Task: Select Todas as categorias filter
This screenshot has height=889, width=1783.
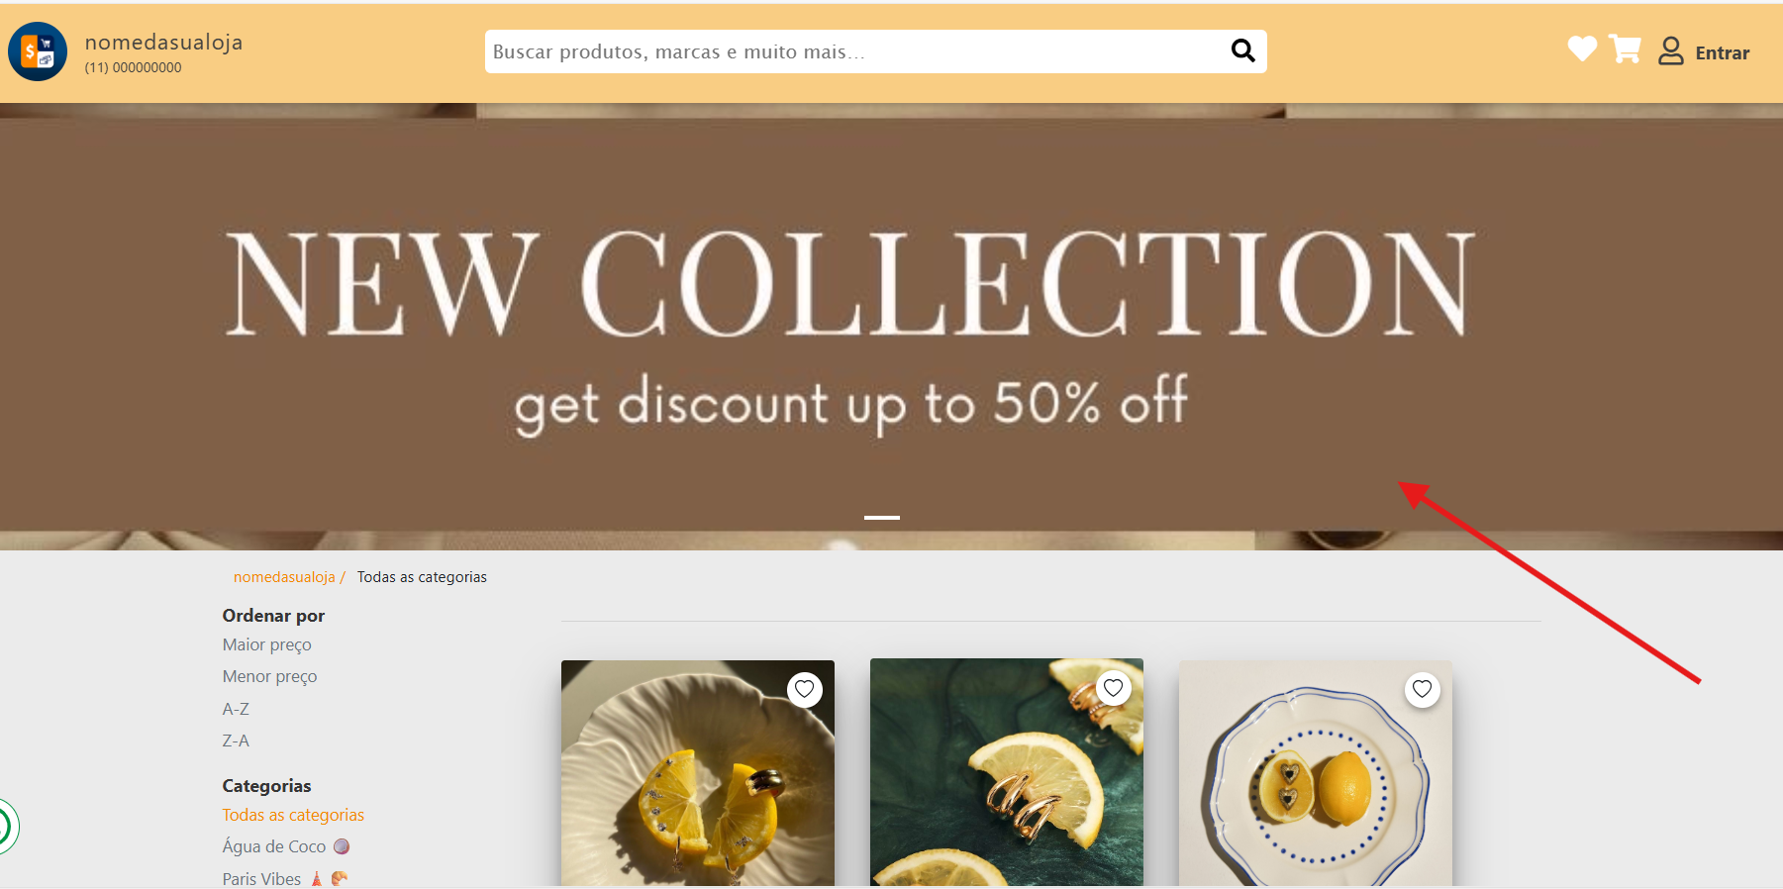Action: 293,815
